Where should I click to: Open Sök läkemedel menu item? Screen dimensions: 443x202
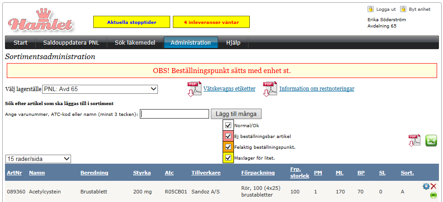(x=135, y=43)
